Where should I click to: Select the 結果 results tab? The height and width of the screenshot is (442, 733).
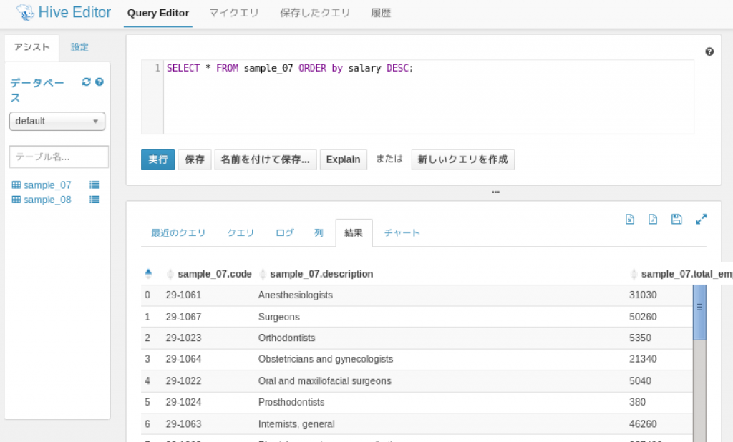click(354, 232)
